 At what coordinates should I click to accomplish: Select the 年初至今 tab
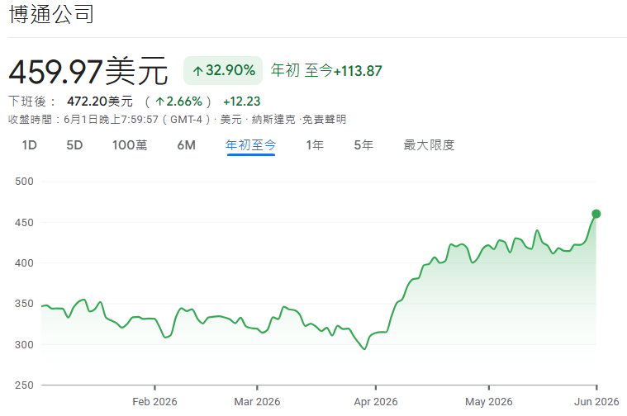click(251, 145)
